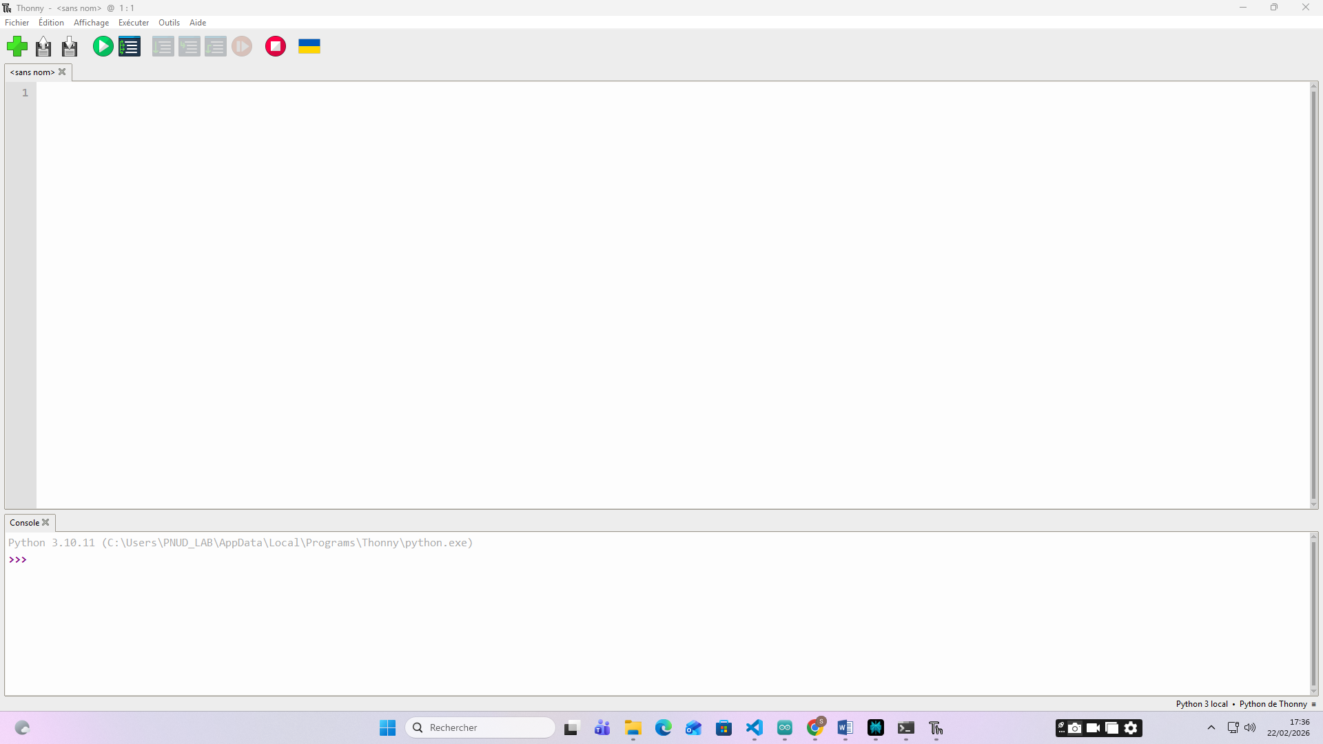Open the Fichier menu
1323x744 pixels.
click(17, 23)
